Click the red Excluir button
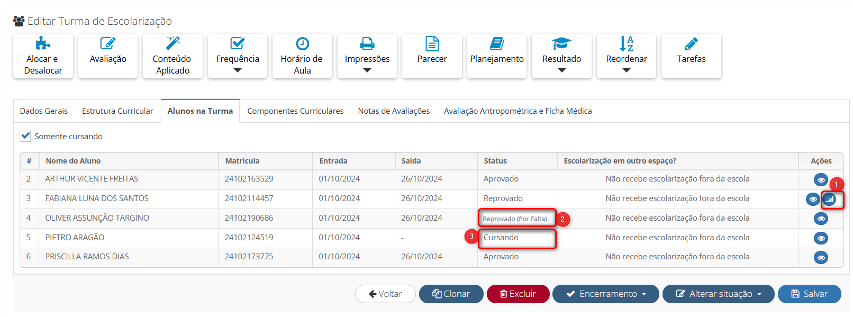 [518, 294]
